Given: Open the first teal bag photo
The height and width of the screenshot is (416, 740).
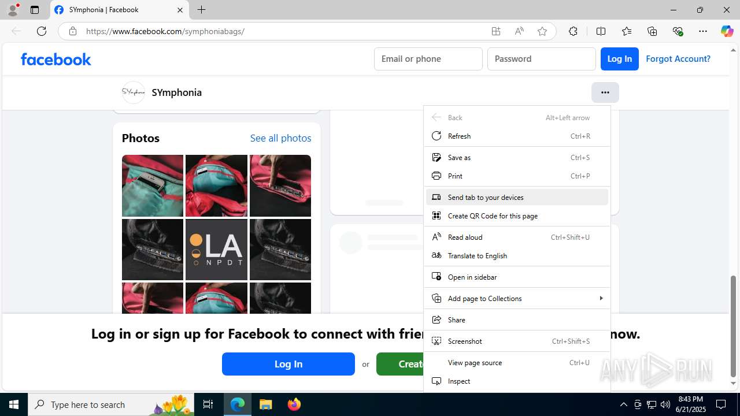Looking at the screenshot, I should (153, 185).
